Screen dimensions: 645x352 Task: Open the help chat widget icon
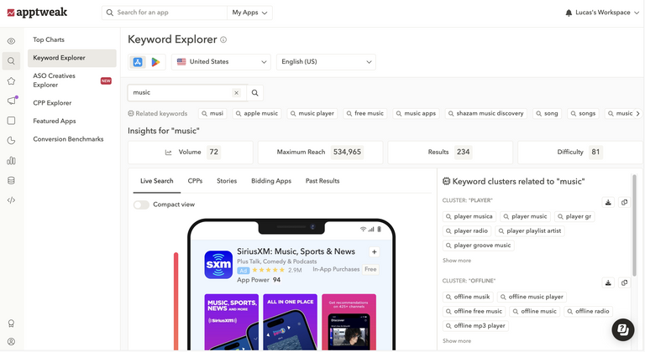coord(623,329)
